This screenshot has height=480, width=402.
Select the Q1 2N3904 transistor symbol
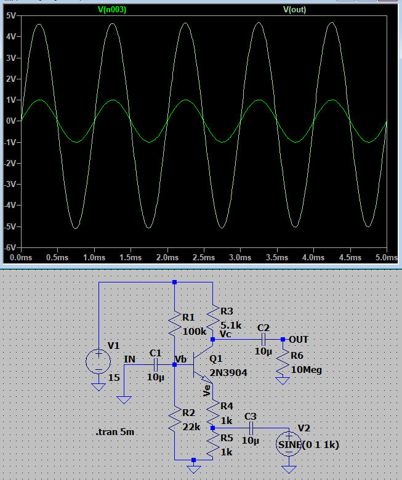coord(201,364)
